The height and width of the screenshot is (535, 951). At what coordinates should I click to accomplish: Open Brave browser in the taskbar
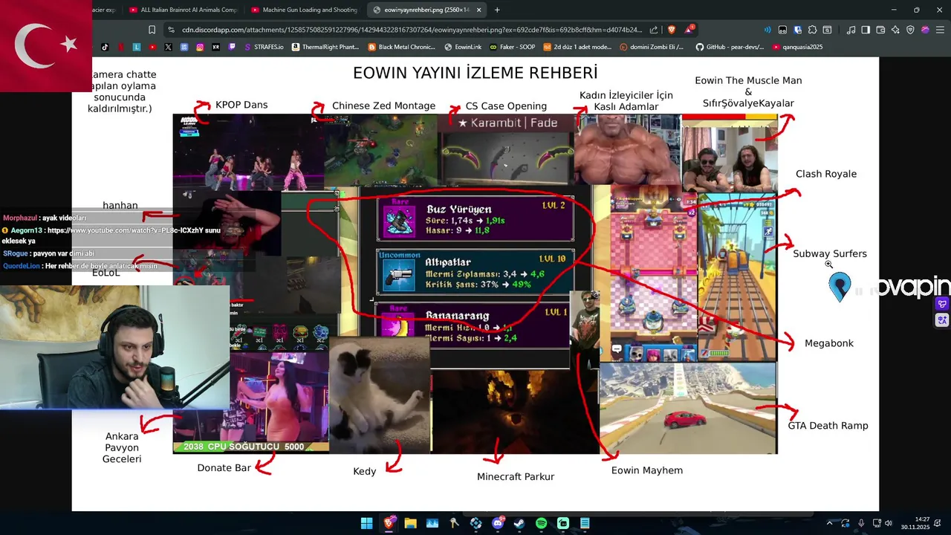(x=389, y=523)
